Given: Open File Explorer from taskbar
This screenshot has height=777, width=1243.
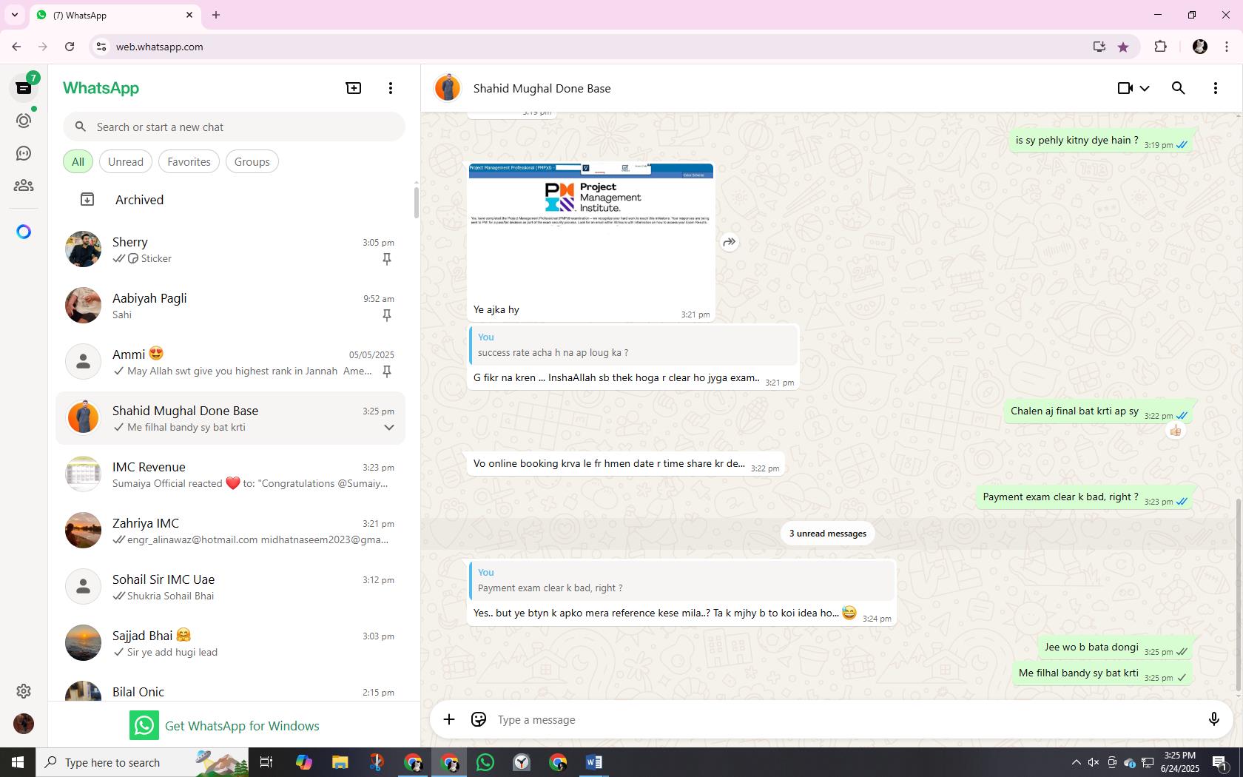Looking at the screenshot, I should (x=340, y=762).
